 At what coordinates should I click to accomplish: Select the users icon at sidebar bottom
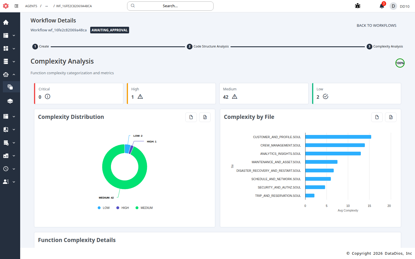click(x=6, y=182)
